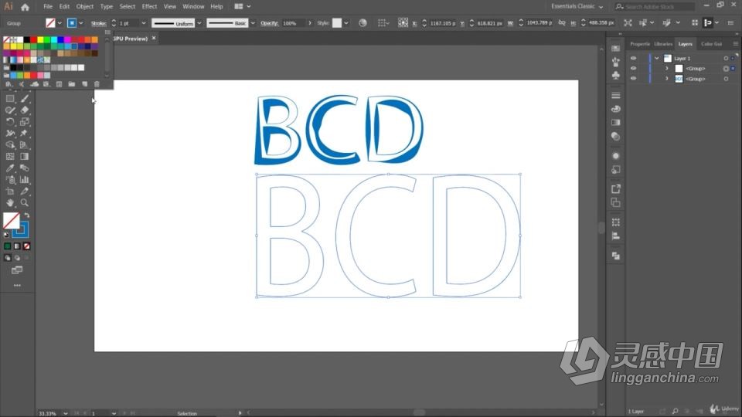Open the Object menu

tap(85, 7)
